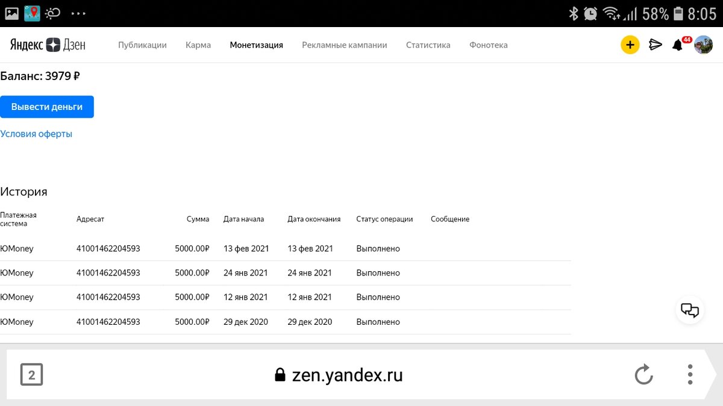Click the Статус операции column header
This screenshot has height=406, width=723.
tap(384, 220)
